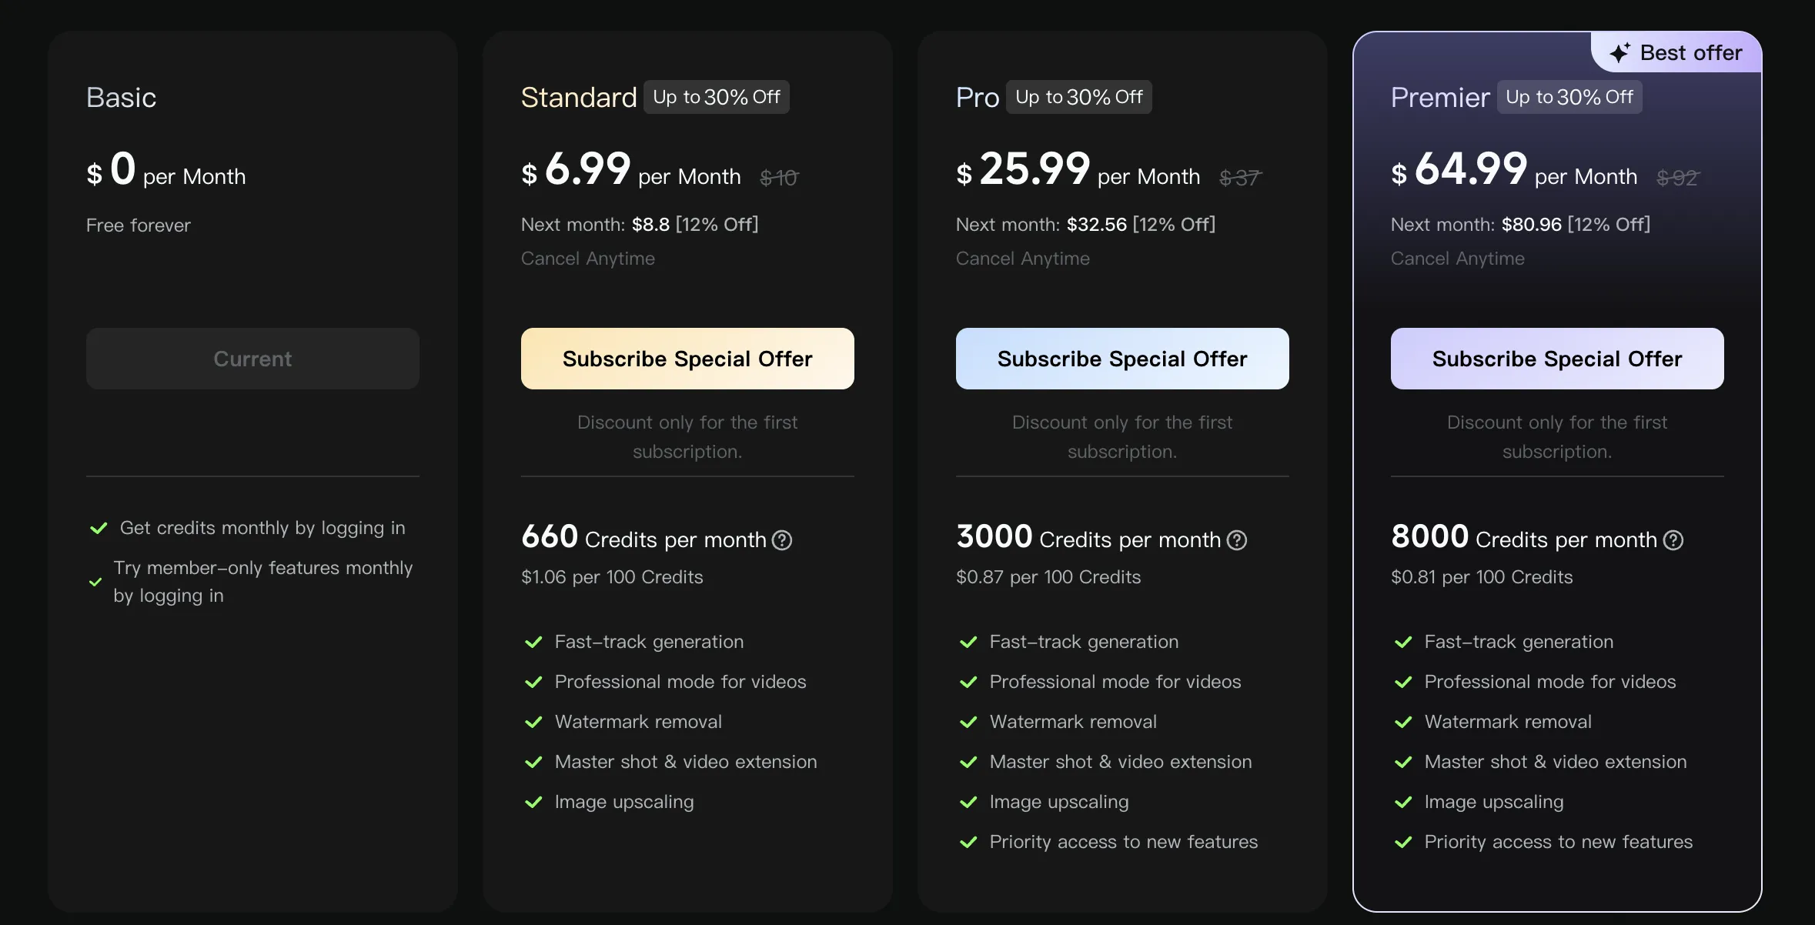
Task: Subscribe to the Standard plan special offer
Action: 687,359
